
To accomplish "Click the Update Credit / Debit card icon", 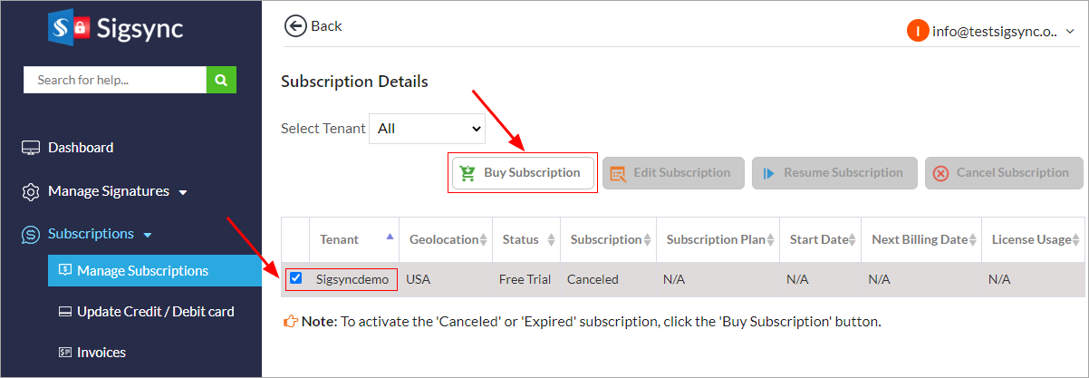I will (64, 312).
